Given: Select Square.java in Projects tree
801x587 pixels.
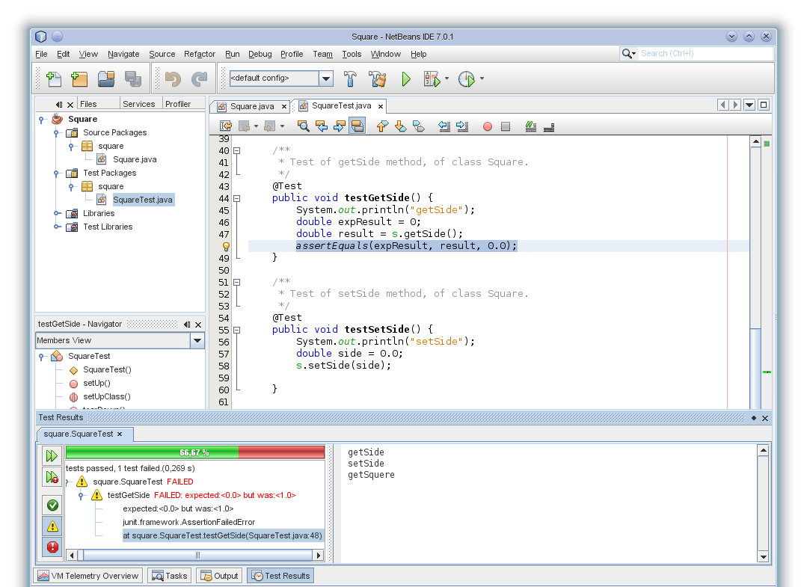Looking at the screenshot, I should pyautogui.click(x=135, y=159).
